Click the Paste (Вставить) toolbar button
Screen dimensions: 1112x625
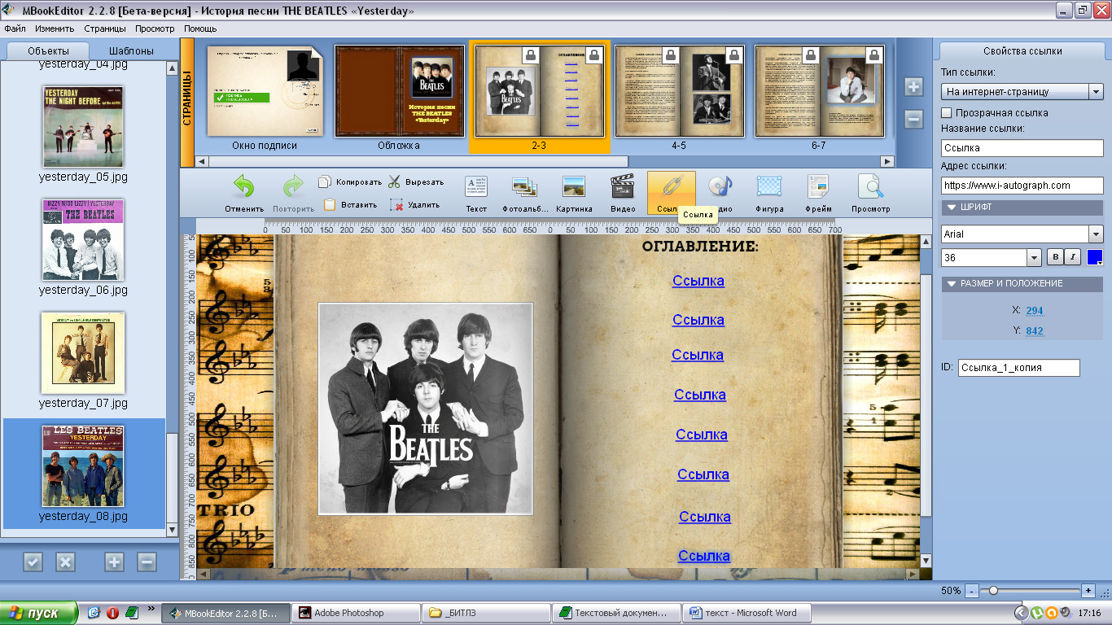(350, 204)
